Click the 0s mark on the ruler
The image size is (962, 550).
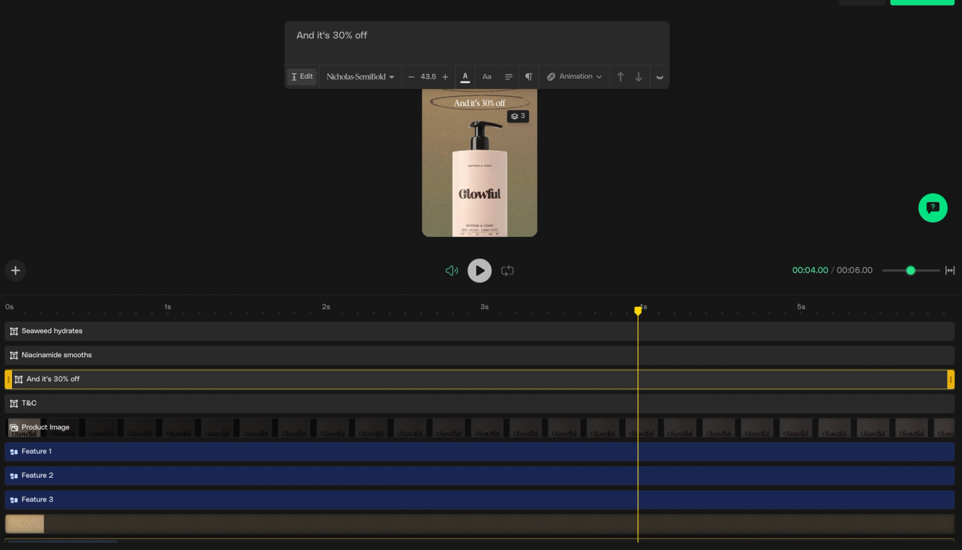coord(9,307)
